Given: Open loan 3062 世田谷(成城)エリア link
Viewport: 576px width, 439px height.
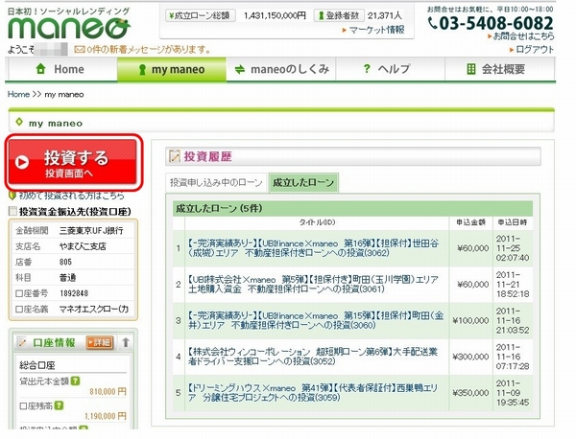Looking at the screenshot, I should tap(313, 248).
